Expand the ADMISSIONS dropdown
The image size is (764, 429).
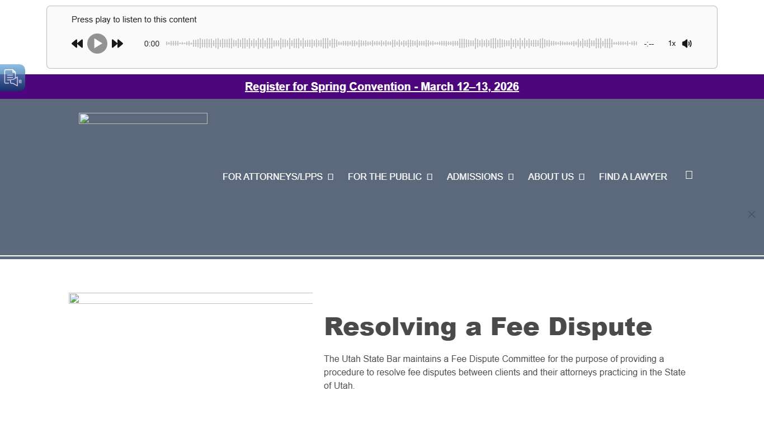coord(474,177)
